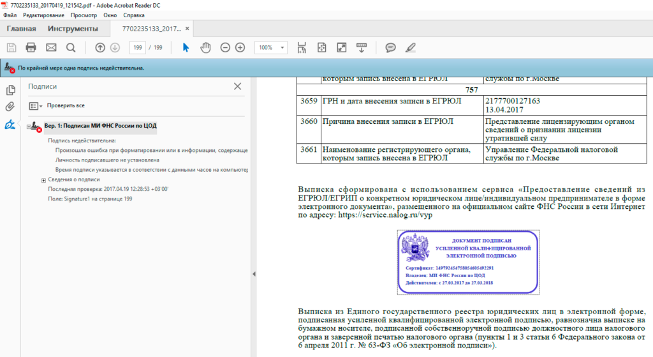Click the service.nalog.ru/vyp link text
This screenshot has height=357, width=653.
(x=385, y=215)
